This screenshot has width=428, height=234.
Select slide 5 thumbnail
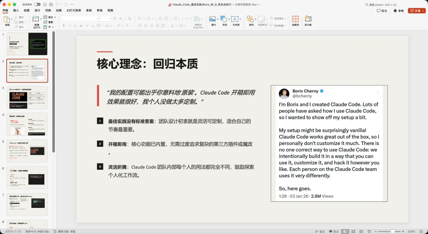[x=27, y=151]
